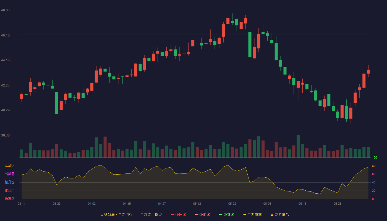Toggle the 强撑线 green legend marker
This screenshot has height=221, width=387.
[221, 214]
